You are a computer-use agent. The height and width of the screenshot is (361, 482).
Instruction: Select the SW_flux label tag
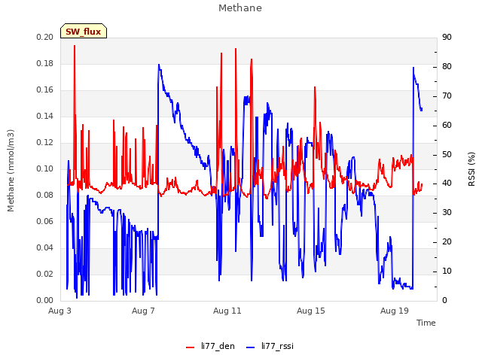[84, 31]
